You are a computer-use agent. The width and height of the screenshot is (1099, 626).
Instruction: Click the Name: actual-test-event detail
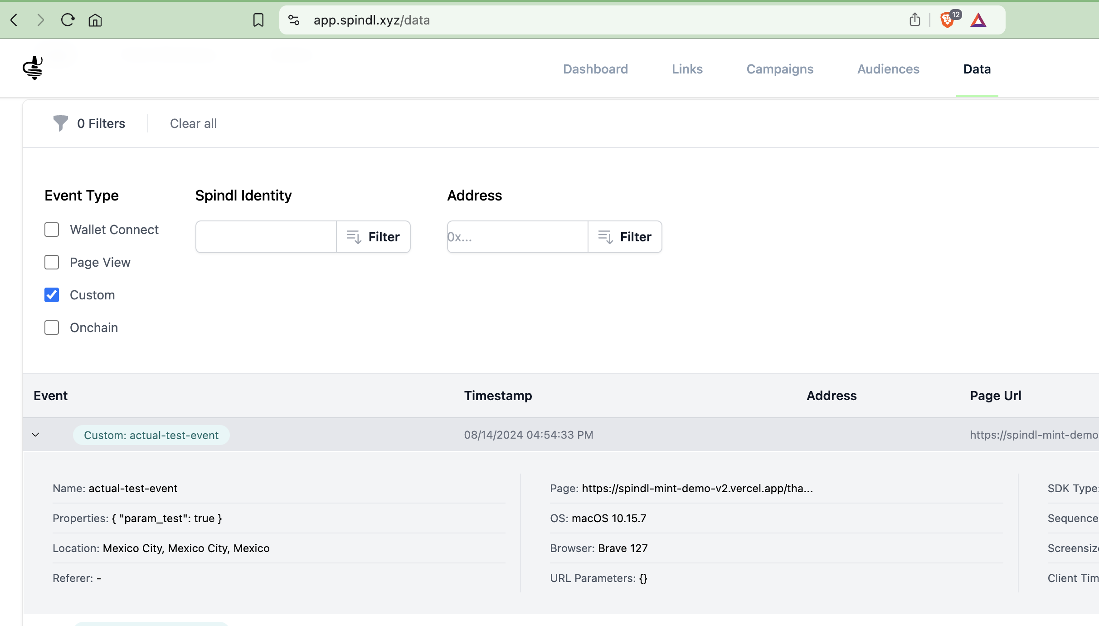click(115, 488)
